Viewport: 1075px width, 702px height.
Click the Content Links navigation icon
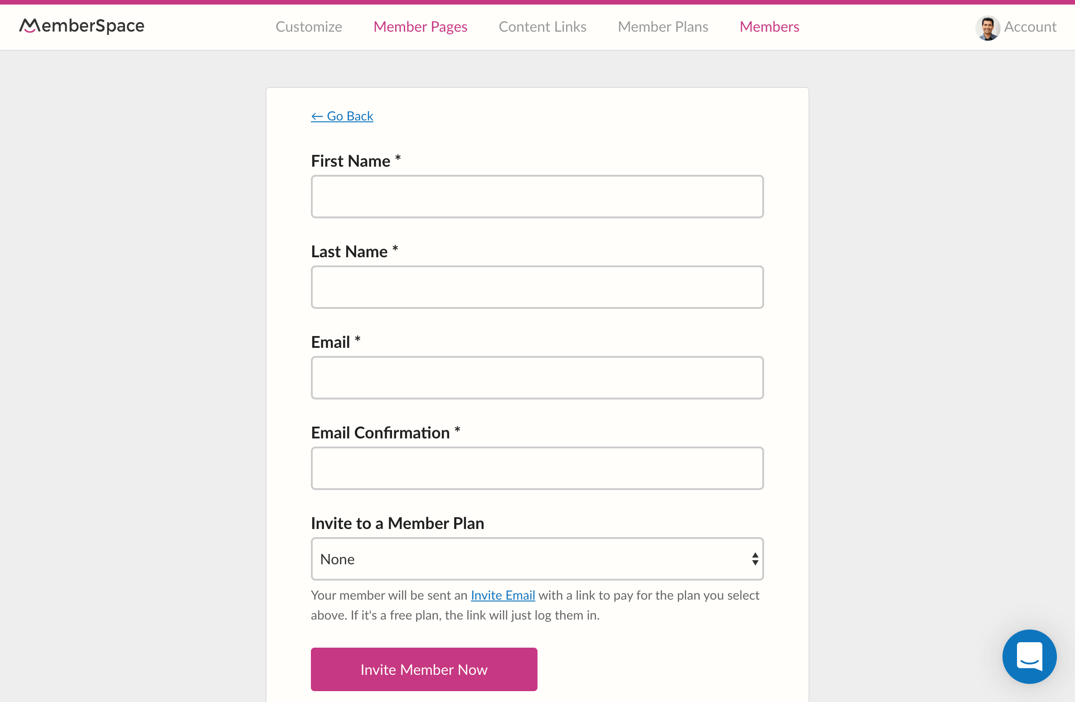542,27
